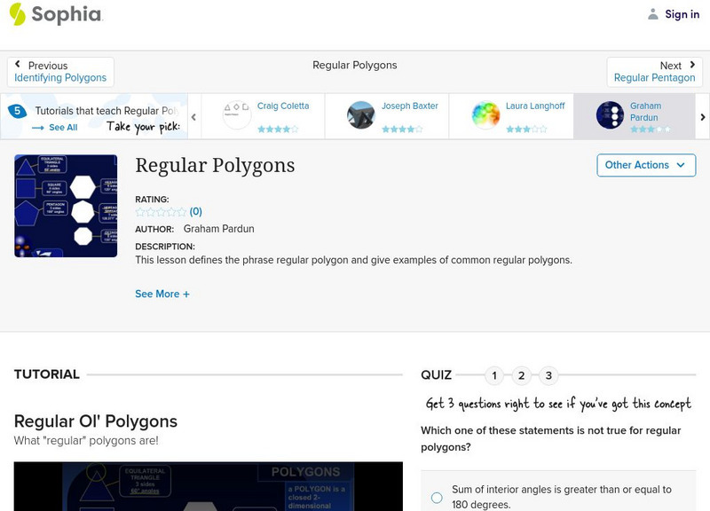The height and width of the screenshot is (511, 710).
Task: Rate the tutorial by clicking the first star
Action: [x=138, y=212]
